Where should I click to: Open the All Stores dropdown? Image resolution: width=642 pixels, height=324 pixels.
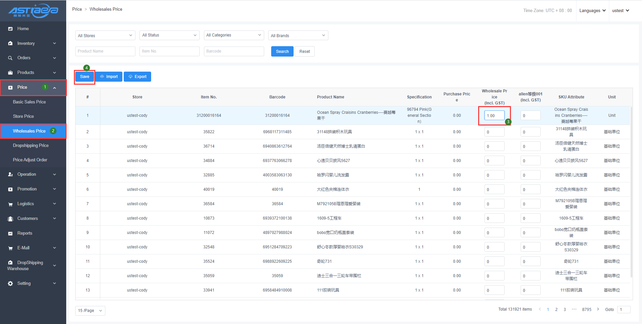point(105,35)
